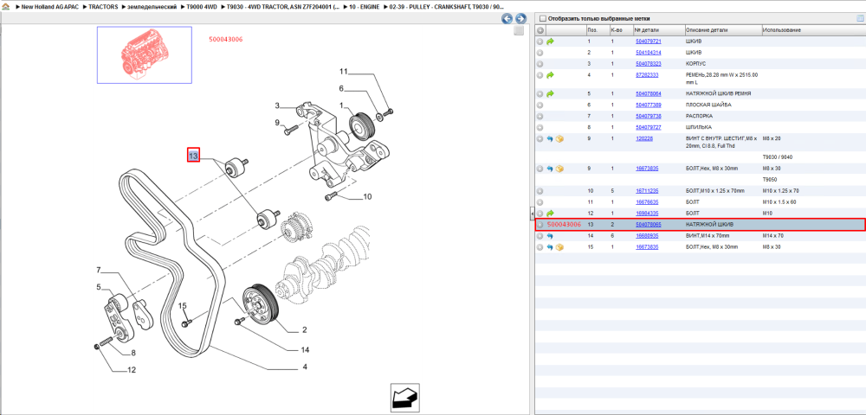
Task: Open 'земледельческий' breadcrumb
Action: pyautogui.click(x=152, y=7)
